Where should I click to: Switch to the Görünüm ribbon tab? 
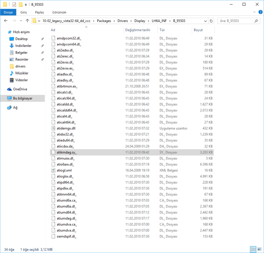click(x=59, y=12)
